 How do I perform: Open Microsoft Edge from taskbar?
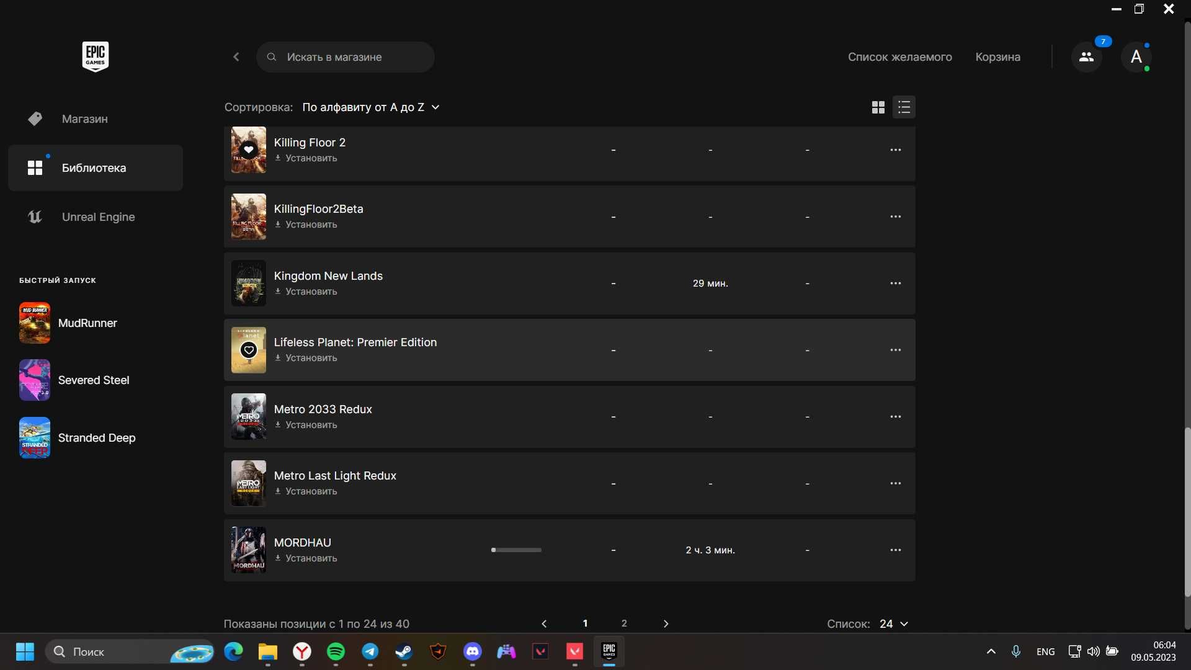coord(234,651)
